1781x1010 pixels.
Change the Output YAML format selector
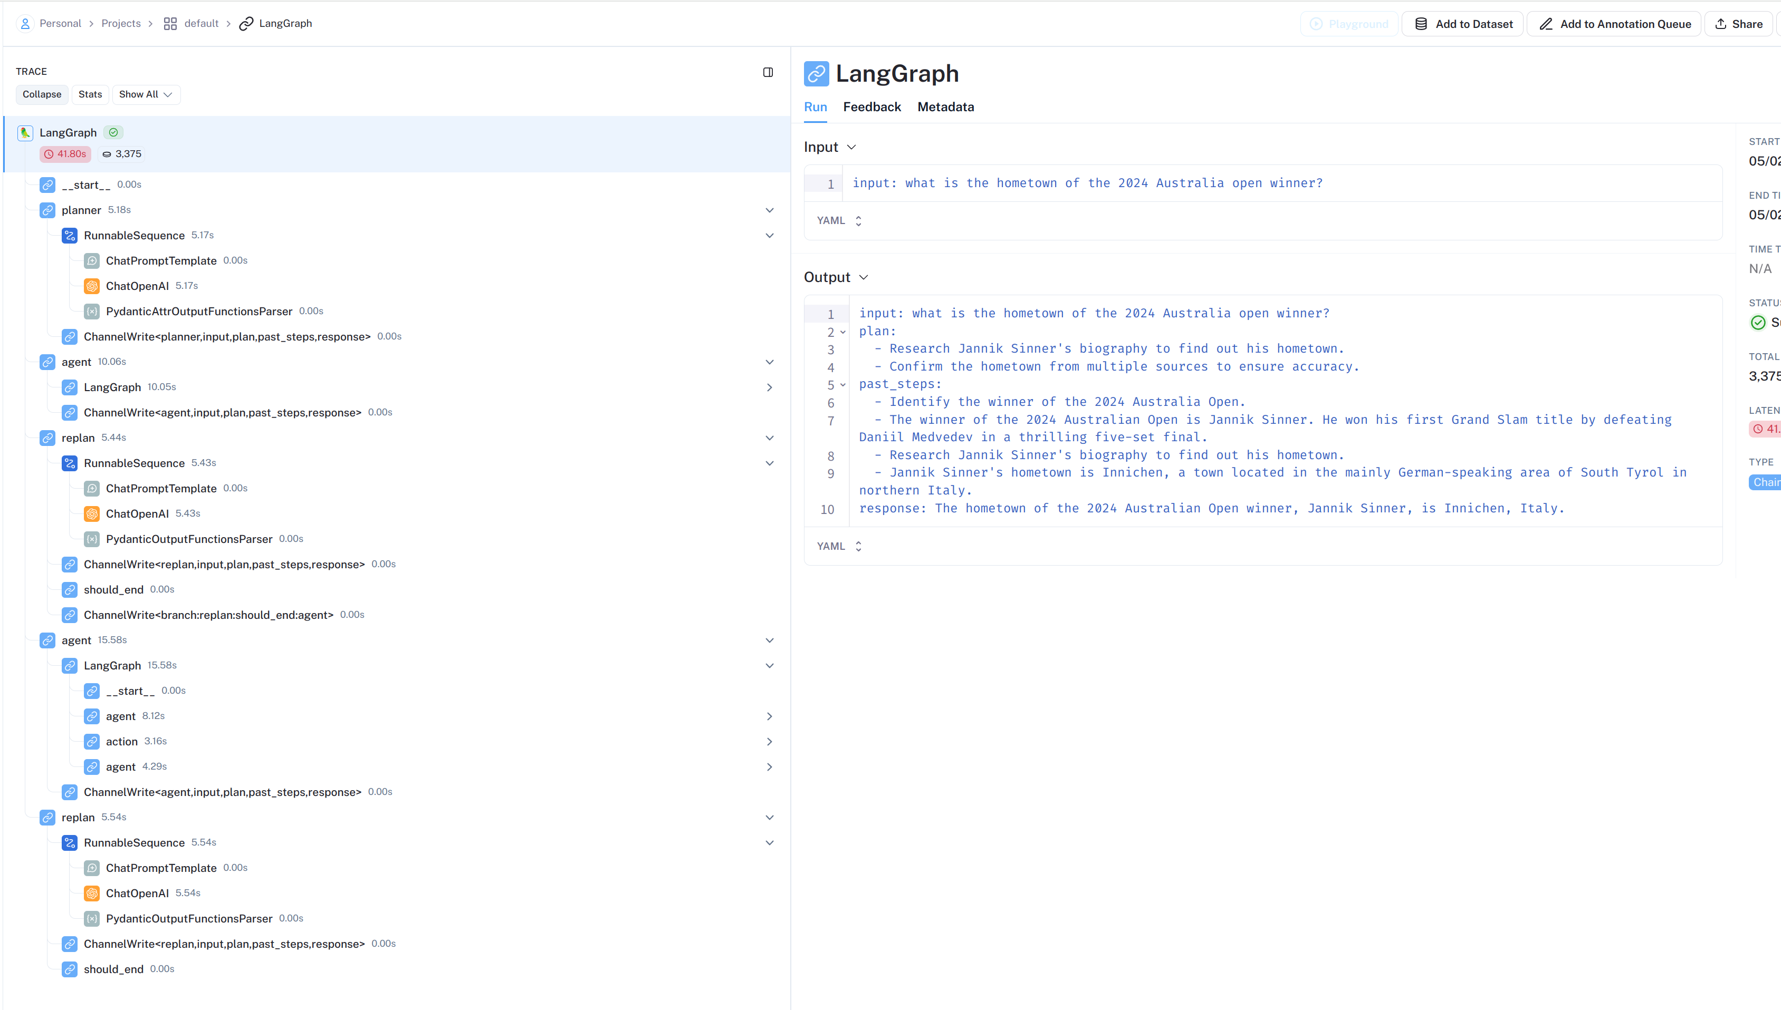(839, 547)
